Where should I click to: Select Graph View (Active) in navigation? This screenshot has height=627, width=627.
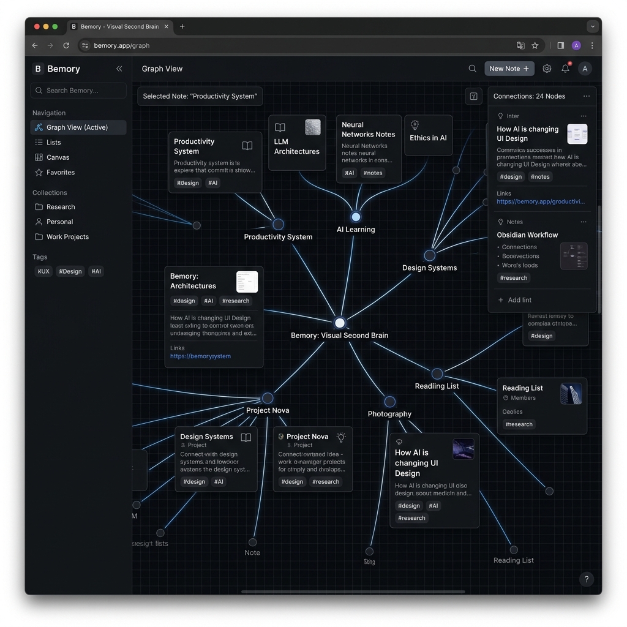[x=78, y=127]
